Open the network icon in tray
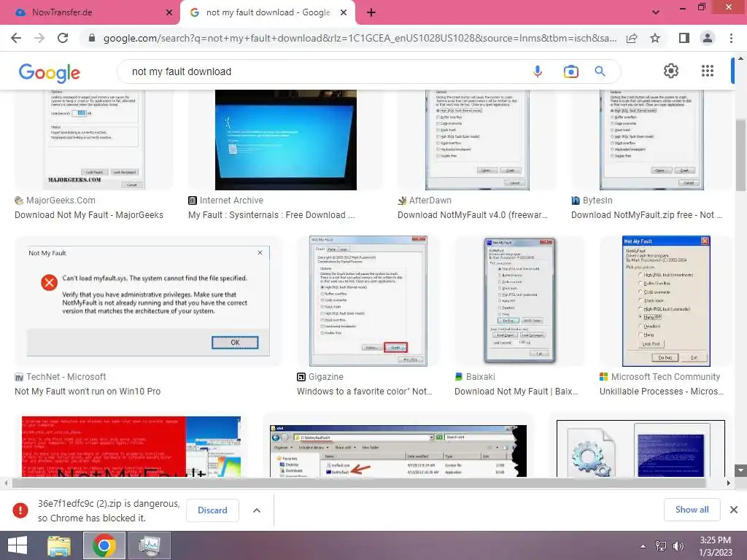Image resolution: width=747 pixels, height=560 pixels. pyautogui.click(x=661, y=546)
